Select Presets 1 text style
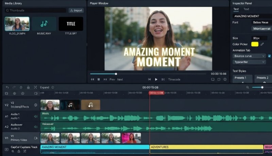Screen dimensions: 272x156 click(242, 79)
